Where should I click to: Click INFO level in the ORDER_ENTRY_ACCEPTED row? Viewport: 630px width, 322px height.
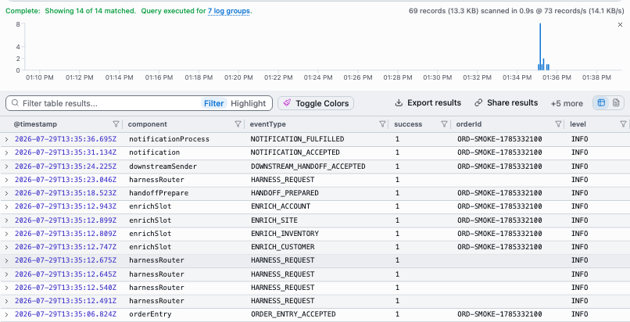[x=580, y=314]
